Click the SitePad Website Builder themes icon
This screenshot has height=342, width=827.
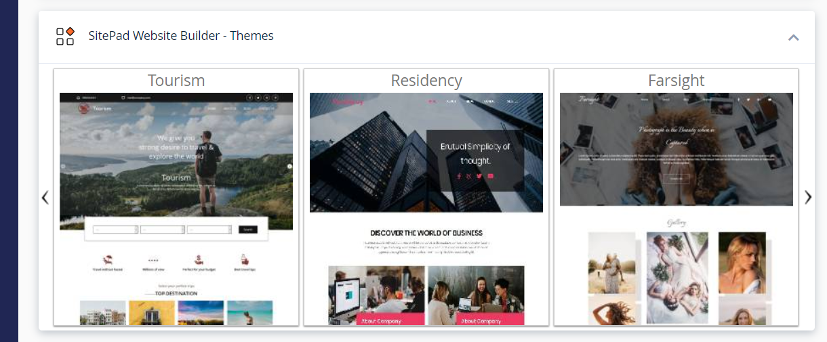(65, 36)
